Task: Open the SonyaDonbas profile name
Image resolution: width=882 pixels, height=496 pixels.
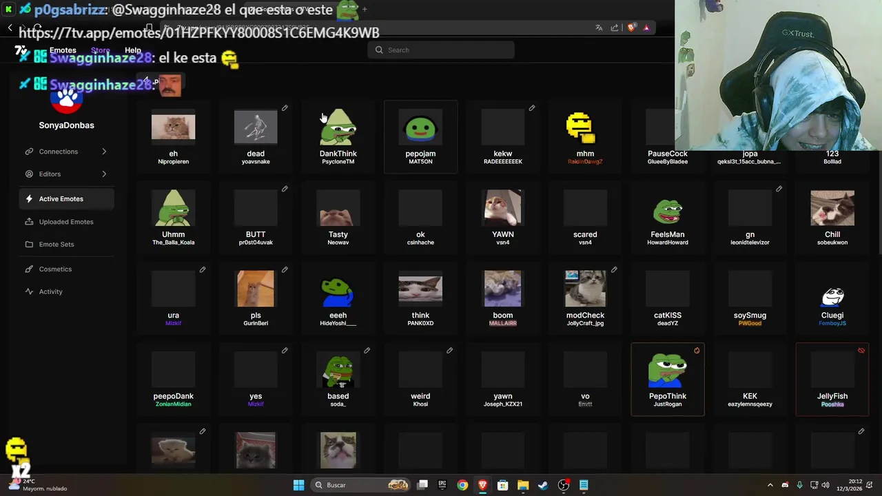Action: (67, 125)
